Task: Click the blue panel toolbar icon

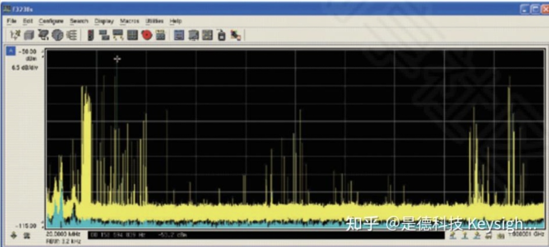Action: point(179,35)
